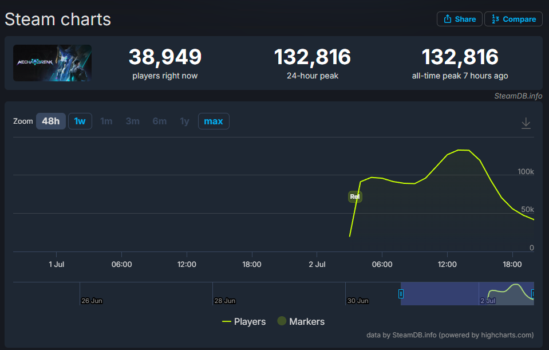
Task: Click the 50k axis label
Action: pos(527,209)
